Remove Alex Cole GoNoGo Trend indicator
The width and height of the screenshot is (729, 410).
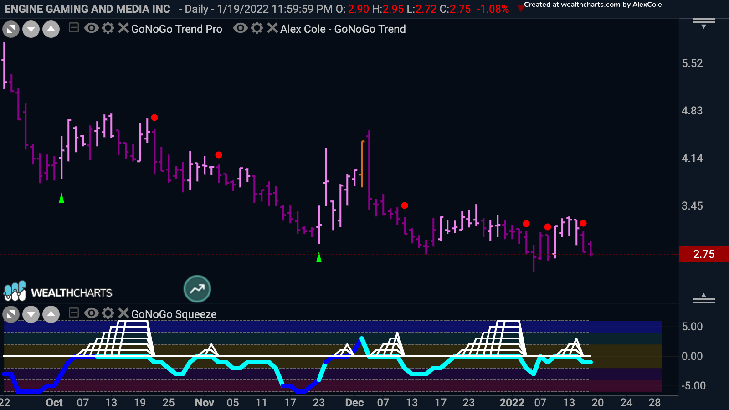[272, 28]
